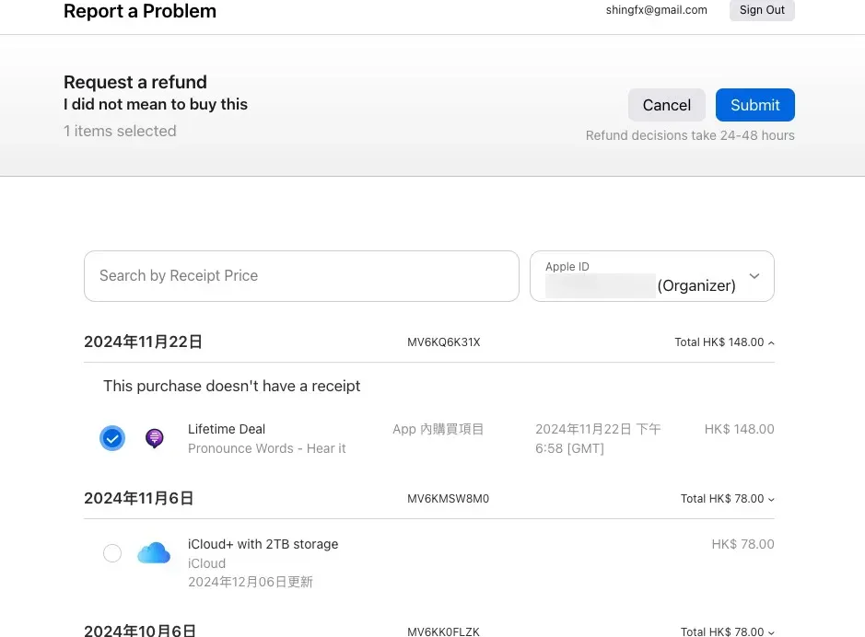
Task: Click the 2024年11月22日 date header
Action: click(143, 342)
